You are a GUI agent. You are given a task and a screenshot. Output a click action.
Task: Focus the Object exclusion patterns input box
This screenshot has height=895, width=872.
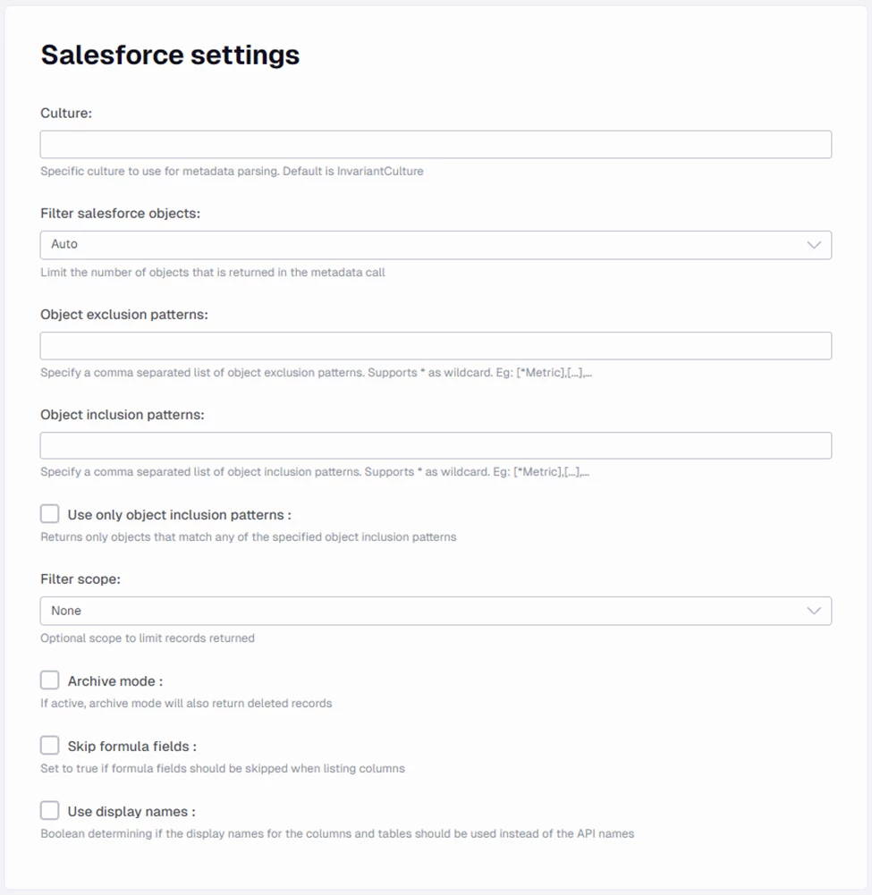point(436,346)
